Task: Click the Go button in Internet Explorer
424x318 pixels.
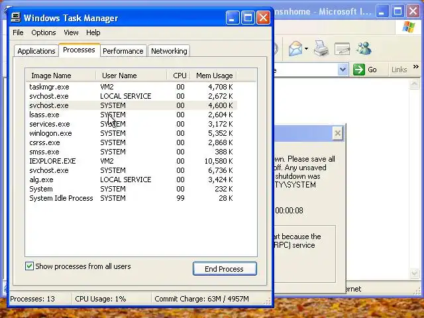Action: click(x=365, y=70)
